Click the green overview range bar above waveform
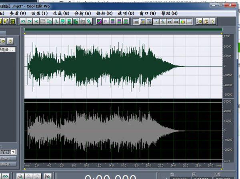Viewport: 240px width, 179px height. (x=123, y=29)
